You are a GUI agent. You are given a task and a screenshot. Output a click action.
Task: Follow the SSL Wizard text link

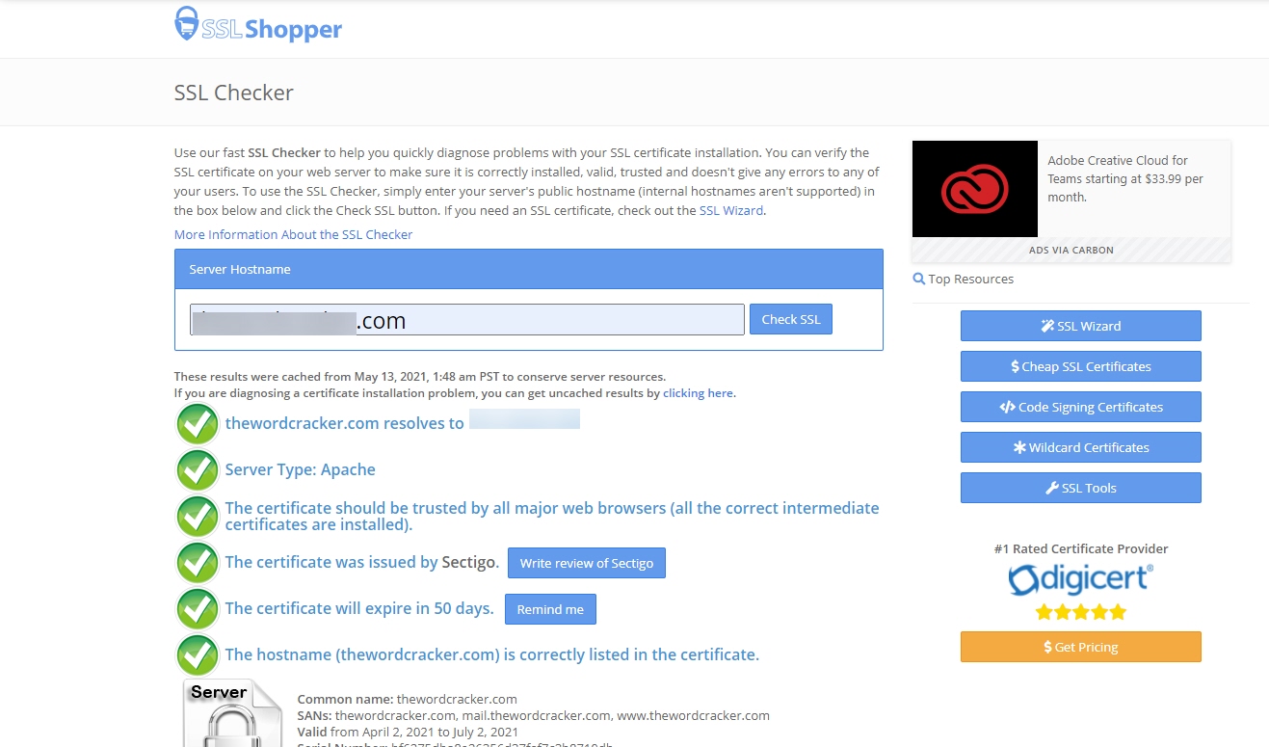coord(731,210)
